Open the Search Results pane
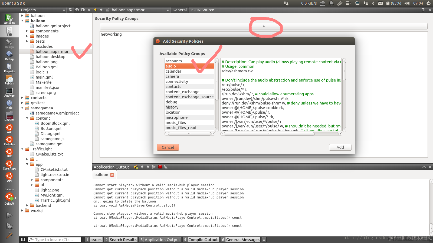433x243 pixels. [x=121, y=240]
